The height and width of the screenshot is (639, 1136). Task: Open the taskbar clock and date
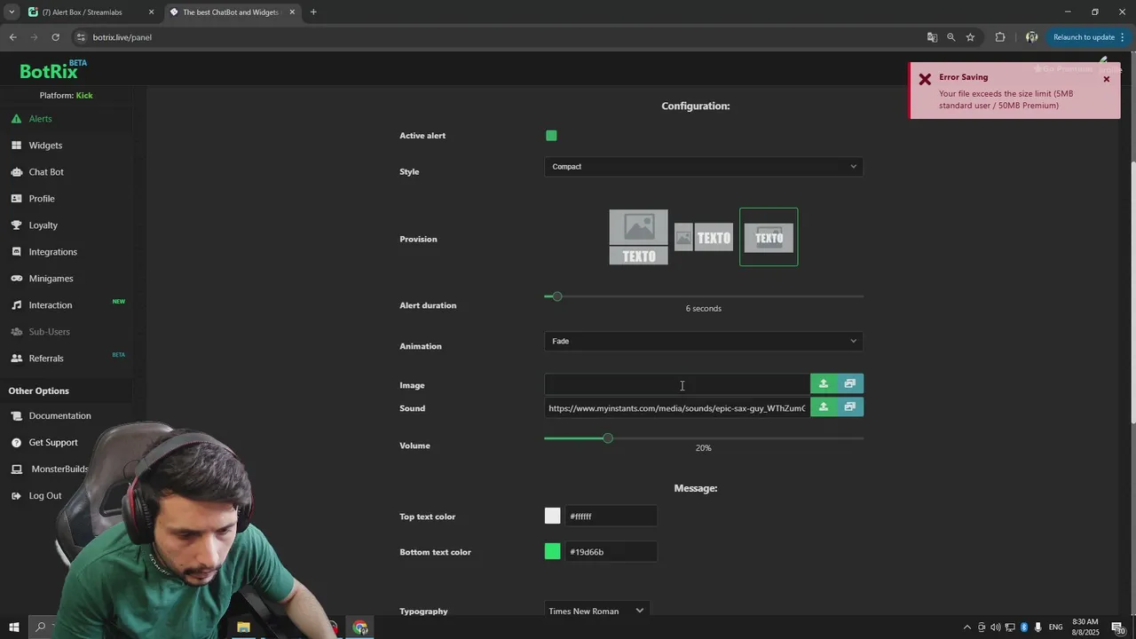click(x=1085, y=627)
